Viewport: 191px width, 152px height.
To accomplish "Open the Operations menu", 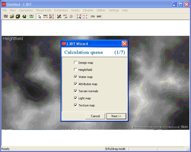I will click(26, 10).
